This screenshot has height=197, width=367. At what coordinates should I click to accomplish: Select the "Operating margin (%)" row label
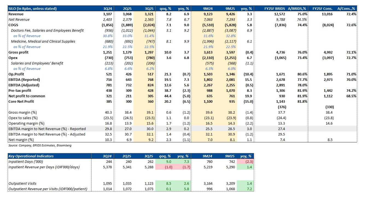pos(27,123)
